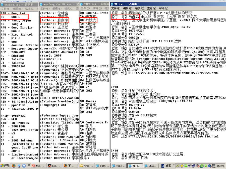Click the blue round quick launch icon
This screenshot has width=226, height=169.
(24, 166)
